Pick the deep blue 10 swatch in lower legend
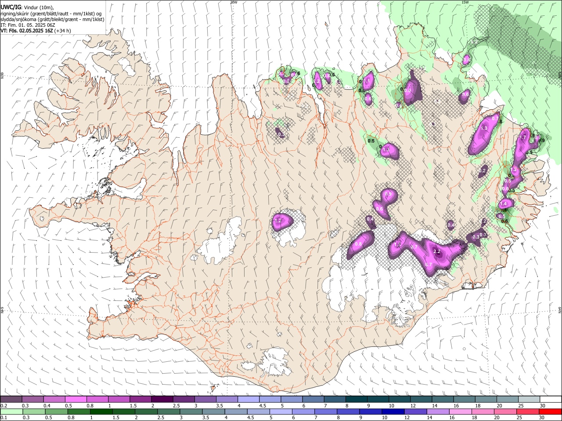 tap(392, 411)
